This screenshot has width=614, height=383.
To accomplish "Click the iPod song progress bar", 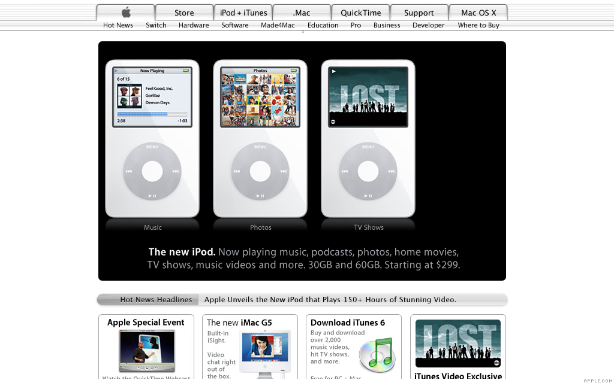I will [x=152, y=114].
